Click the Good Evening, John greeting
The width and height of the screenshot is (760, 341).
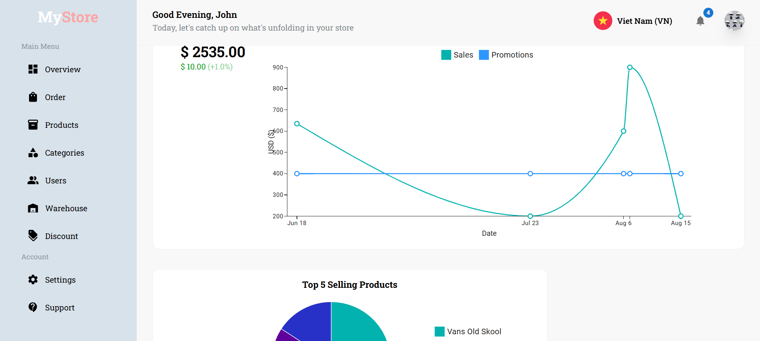pyautogui.click(x=195, y=15)
